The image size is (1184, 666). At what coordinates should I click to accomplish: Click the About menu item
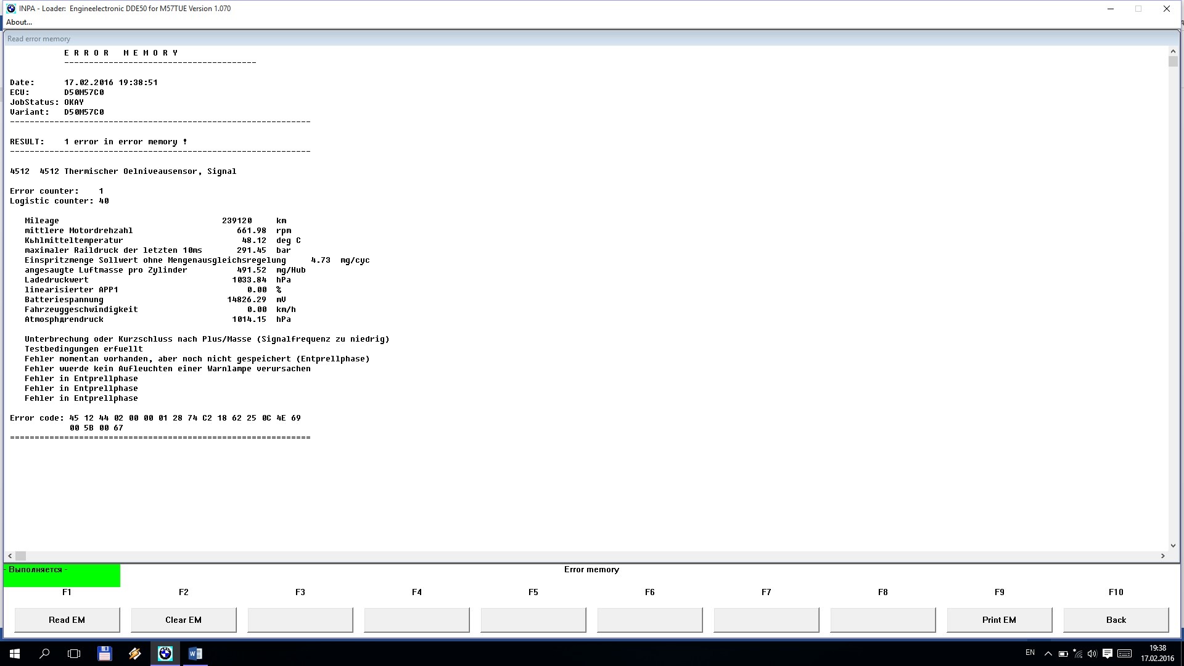click(18, 22)
